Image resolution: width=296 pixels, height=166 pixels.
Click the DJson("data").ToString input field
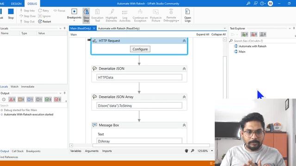[x=139, y=106]
